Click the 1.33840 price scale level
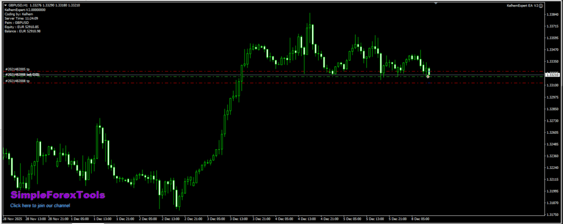The width and height of the screenshot is (563, 224). coord(552,14)
